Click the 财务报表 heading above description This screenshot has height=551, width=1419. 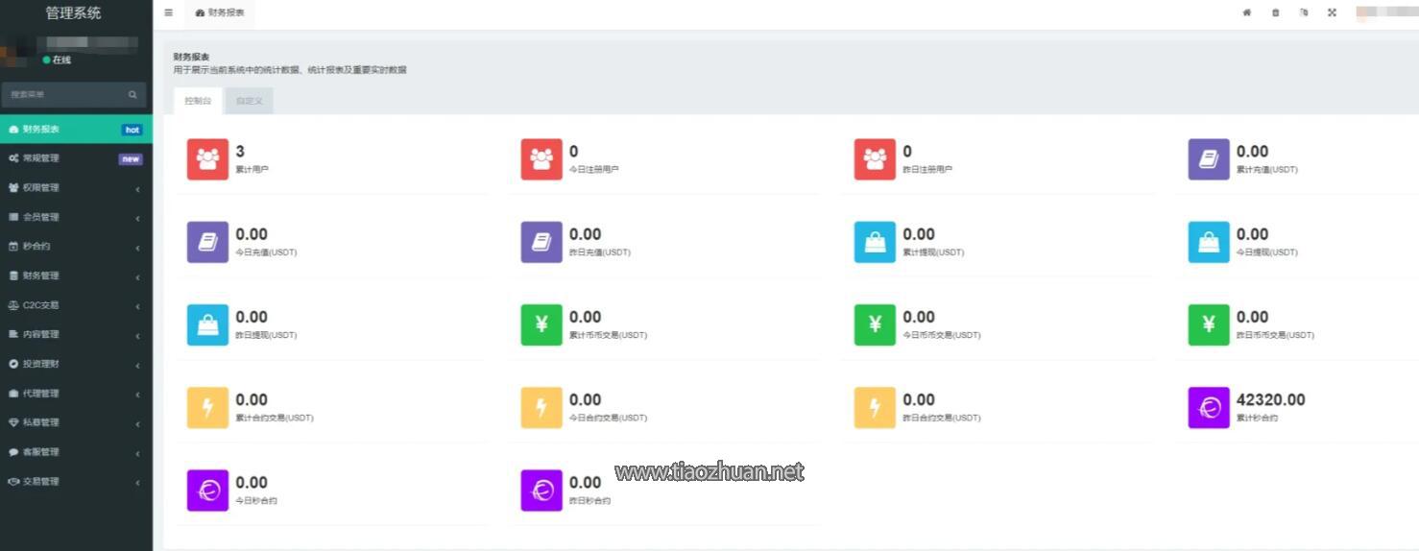click(191, 58)
